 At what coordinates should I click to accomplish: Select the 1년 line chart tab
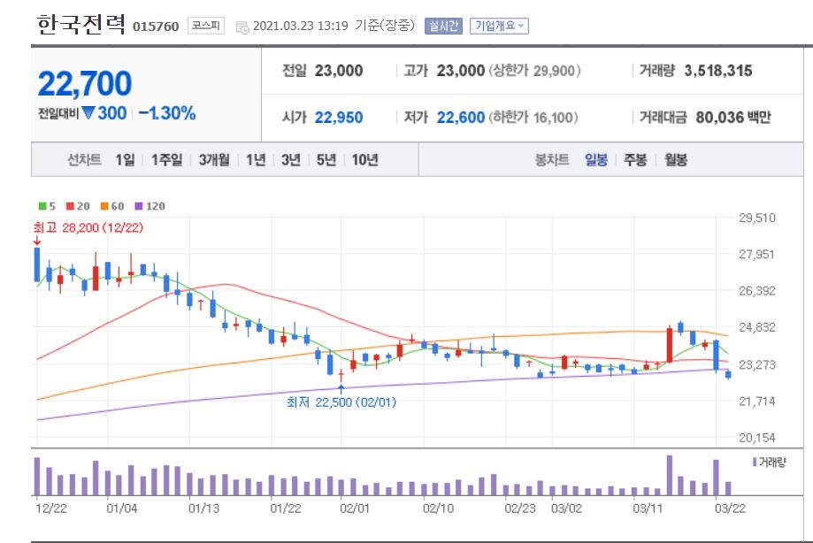[256, 159]
